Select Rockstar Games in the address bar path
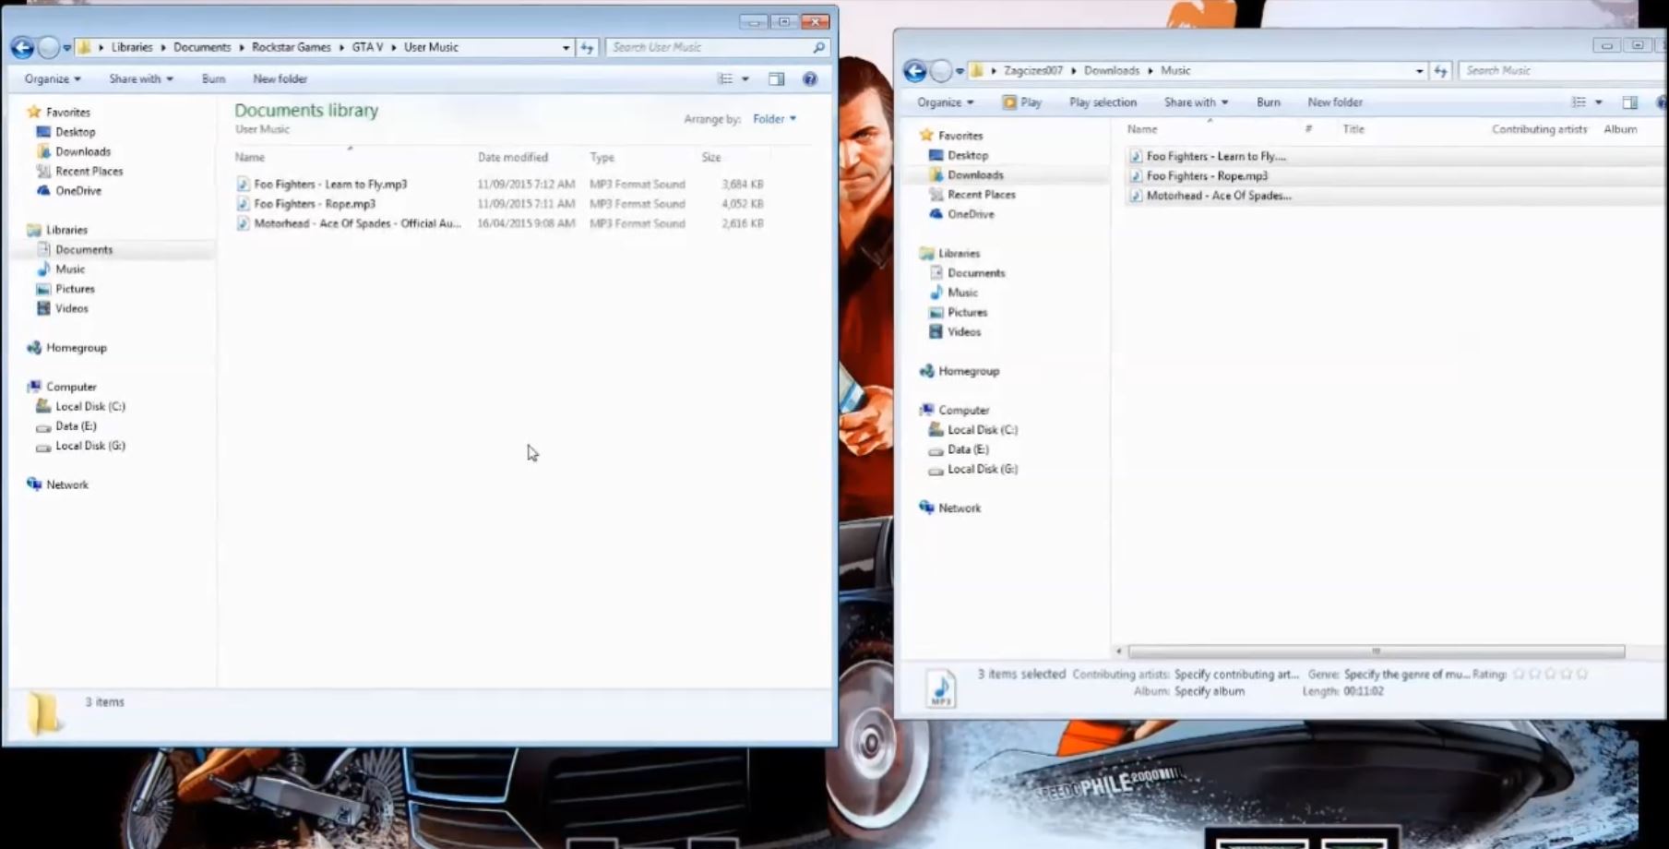 (291, 47)
